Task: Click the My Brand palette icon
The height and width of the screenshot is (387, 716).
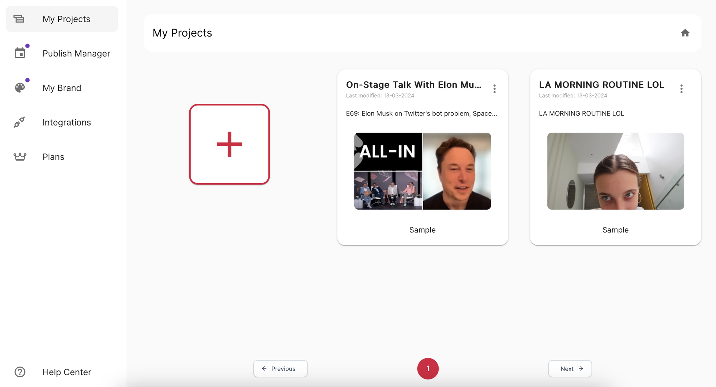Action: [20, 88]
